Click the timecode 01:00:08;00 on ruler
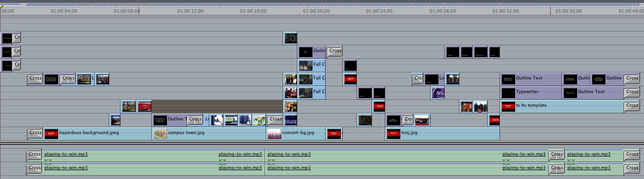The width and height of the screenshot is (644, 179). click(x=127, y=11)
